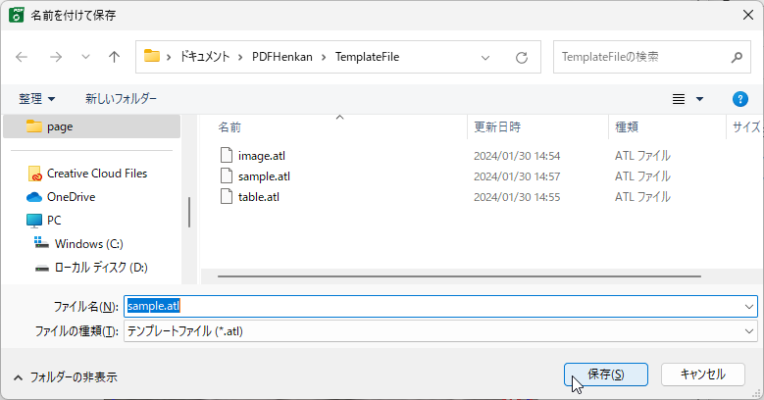Click the horizontal scrollbar in file list

[x=459, y=276]
